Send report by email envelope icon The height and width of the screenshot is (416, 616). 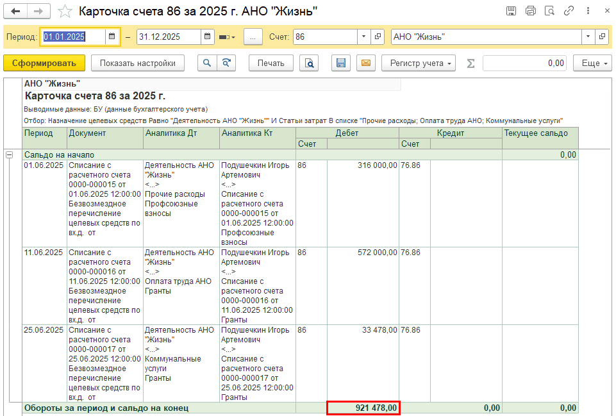coord(365,63)
